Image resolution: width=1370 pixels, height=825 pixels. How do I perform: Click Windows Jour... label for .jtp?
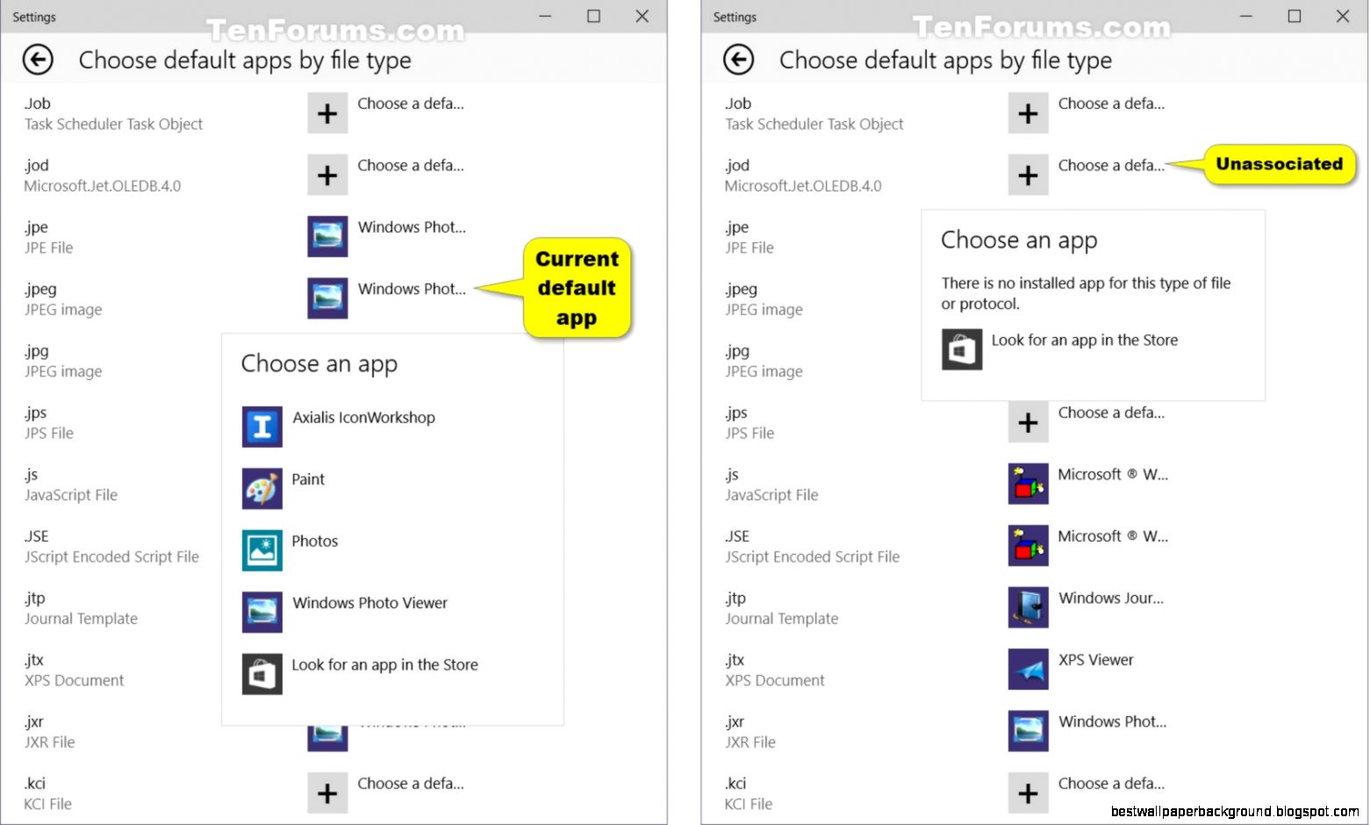1111,599
